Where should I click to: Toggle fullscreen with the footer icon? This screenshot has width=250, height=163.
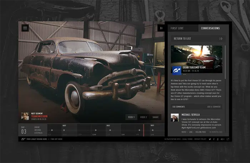(x=228, y=139)
